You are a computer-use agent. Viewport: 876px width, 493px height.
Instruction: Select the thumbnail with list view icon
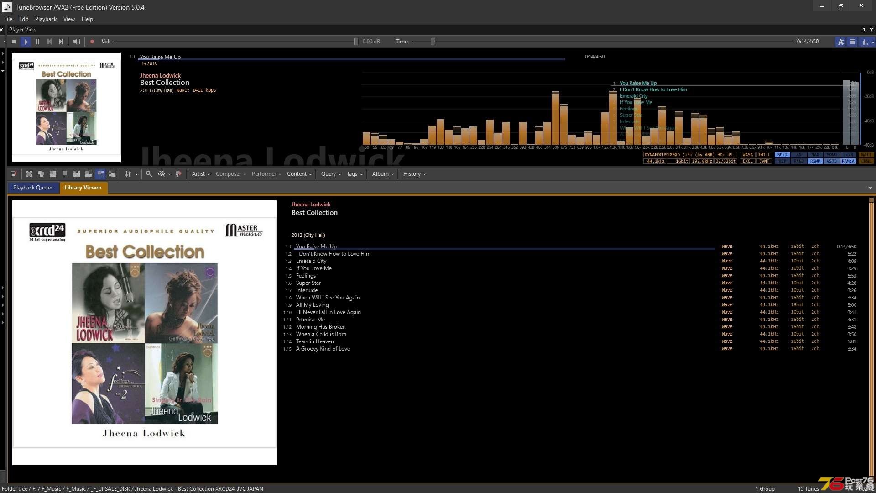coord(89,174)
